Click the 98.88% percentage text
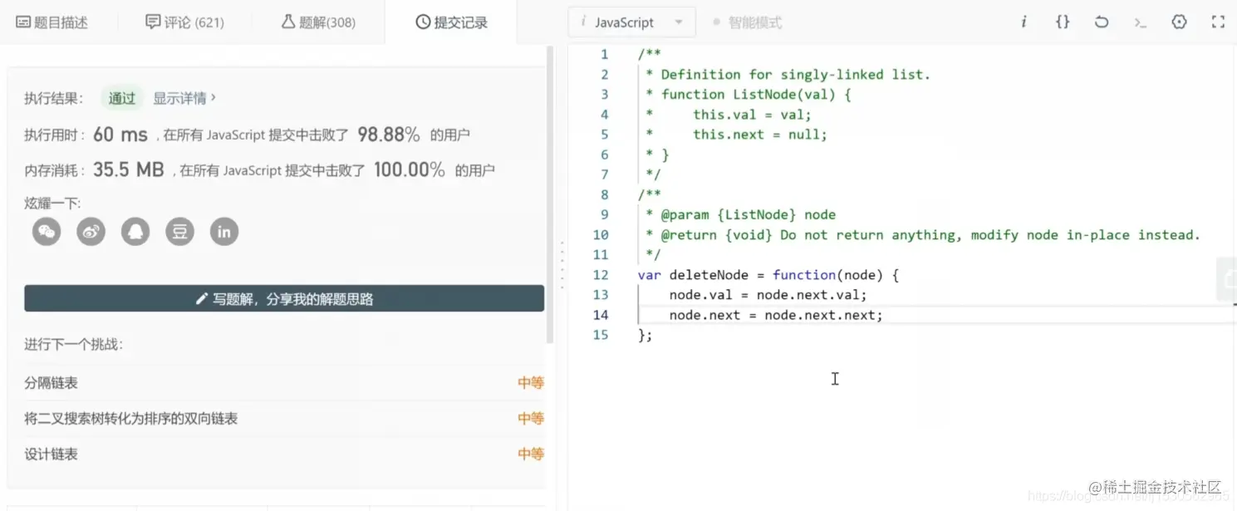Screen dimensions: 1237x511 389,135
